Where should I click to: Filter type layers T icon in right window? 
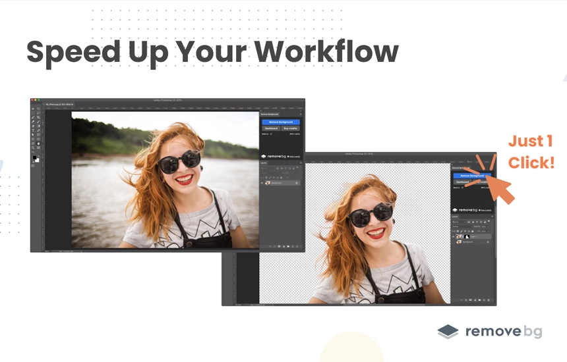pyautogui.click(x=477, y=222)
